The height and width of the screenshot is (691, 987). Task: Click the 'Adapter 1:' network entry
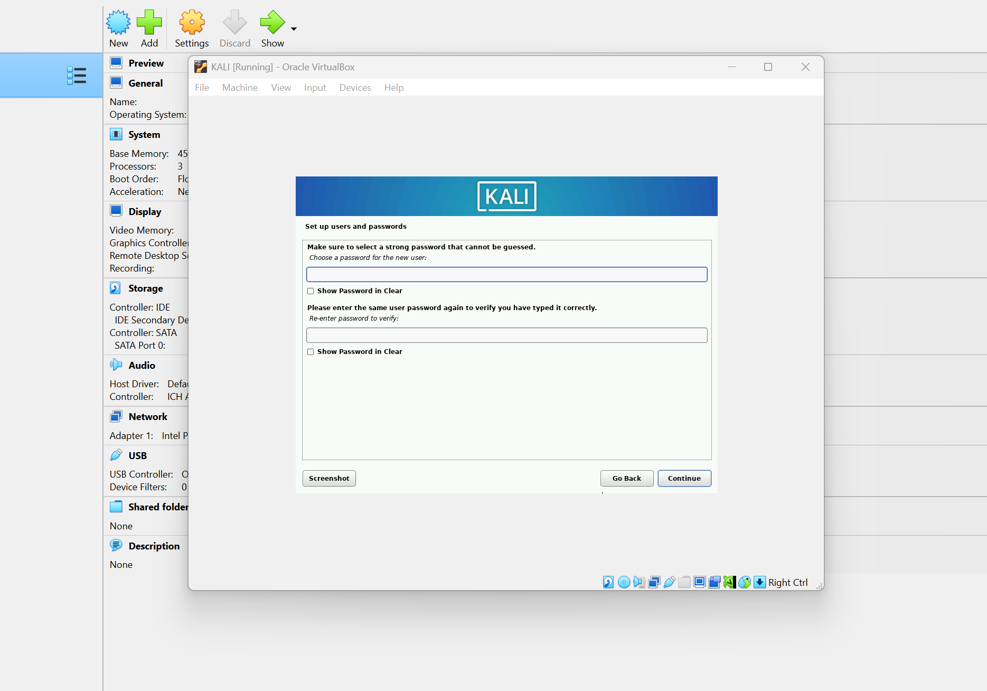pos(131,436)
